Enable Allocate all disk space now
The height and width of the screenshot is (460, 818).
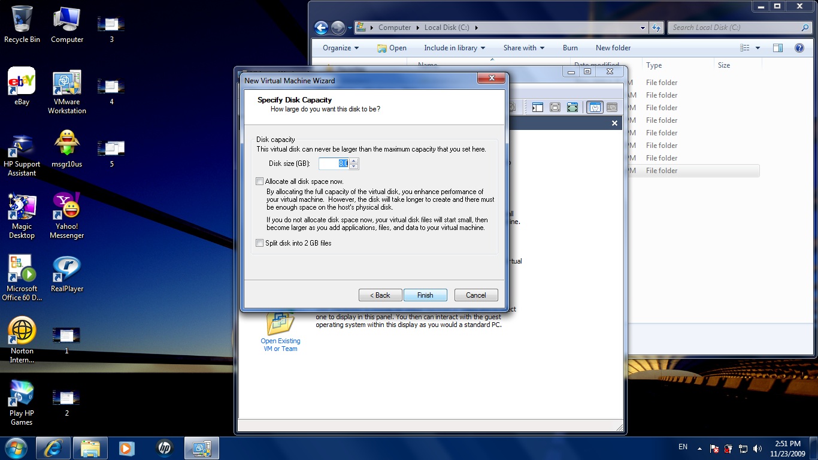pyautogui.click(x=260, y=181)
